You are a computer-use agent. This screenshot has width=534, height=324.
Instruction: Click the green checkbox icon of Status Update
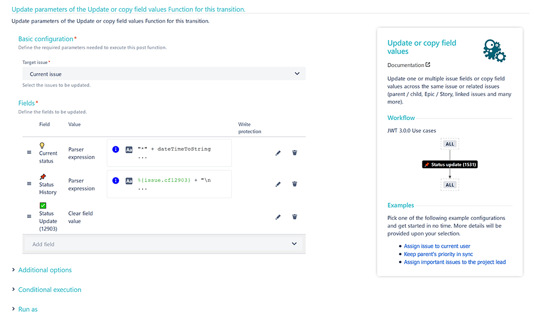pyautogui.click(x=43, y=206)
